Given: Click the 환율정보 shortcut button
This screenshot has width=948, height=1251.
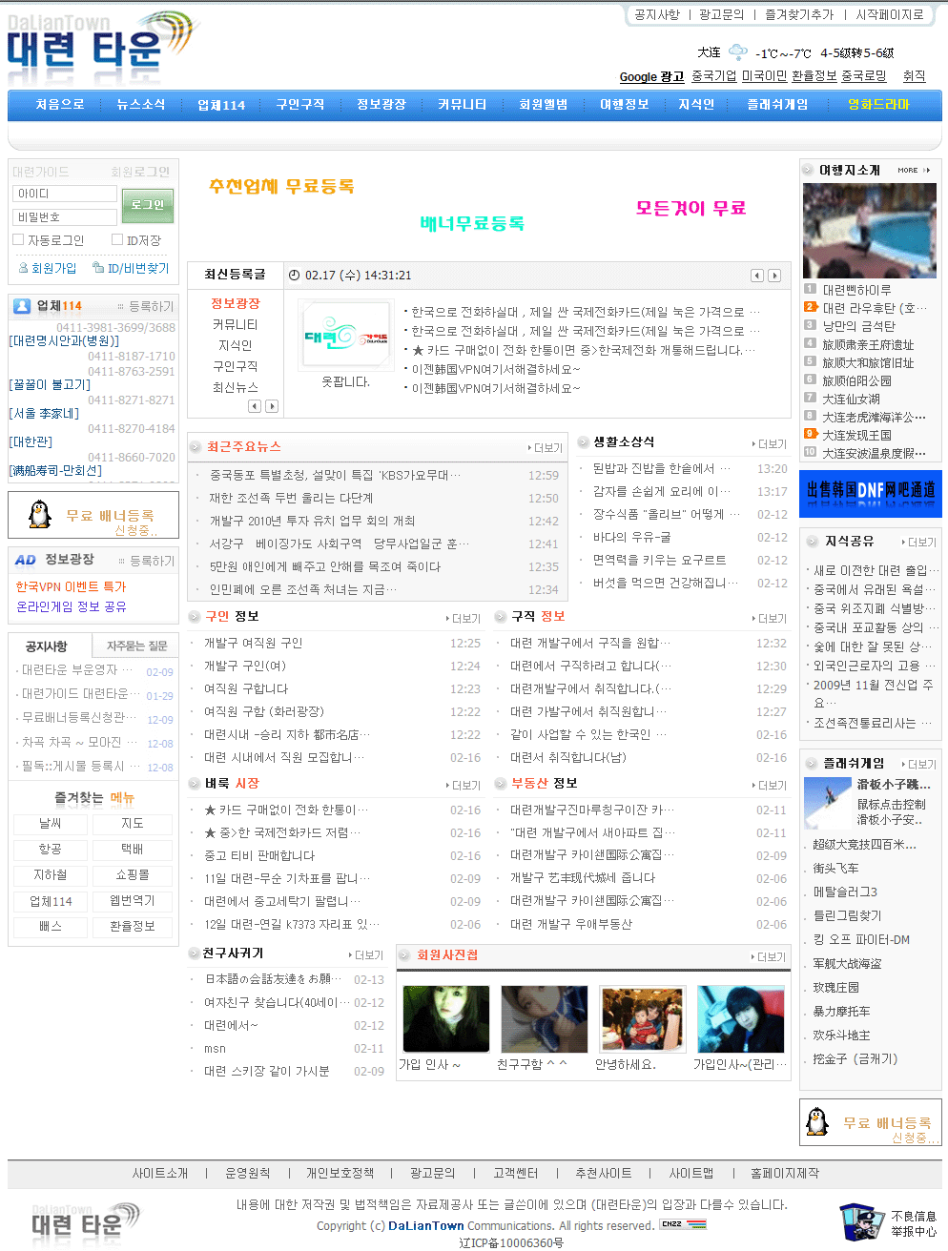Looking at the screenshot, I should (133, 926).
